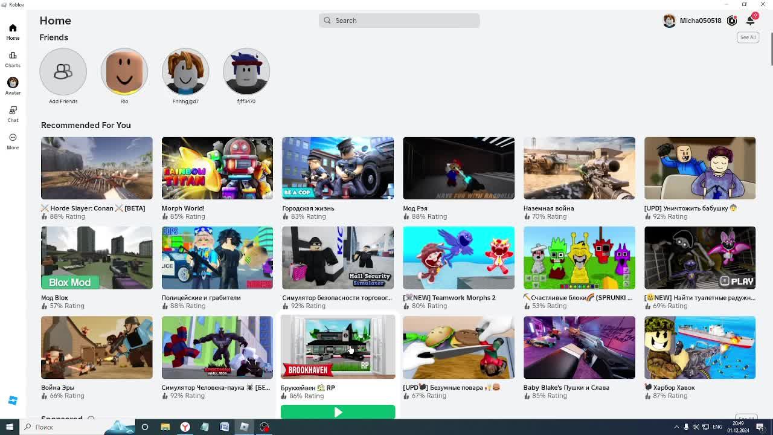Click the search magnifier icon

pyautogui.click(x=327, y=21)
